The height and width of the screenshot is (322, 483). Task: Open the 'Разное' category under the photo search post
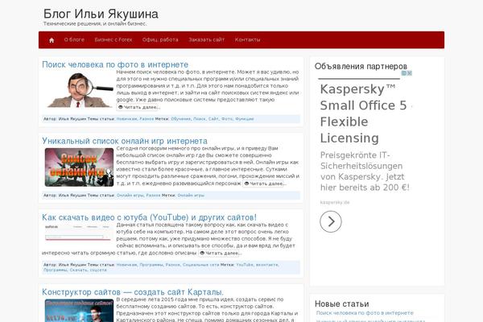pos(147,119)
